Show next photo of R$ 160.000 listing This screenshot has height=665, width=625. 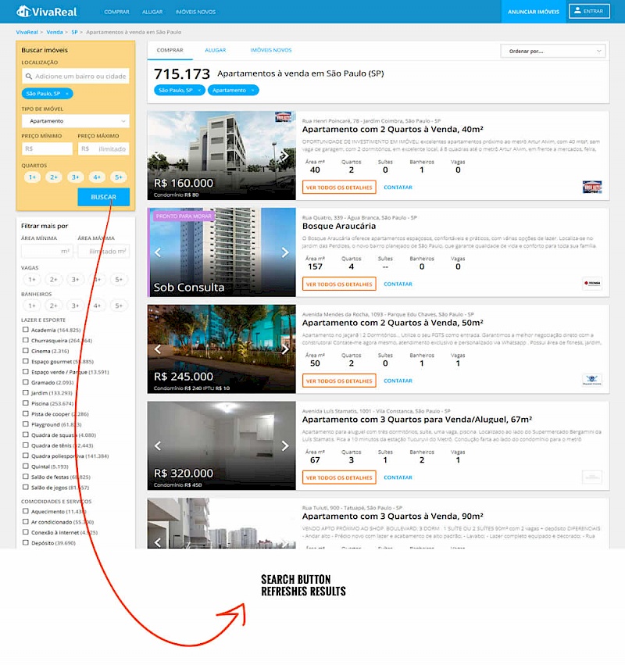click(286, 157)
